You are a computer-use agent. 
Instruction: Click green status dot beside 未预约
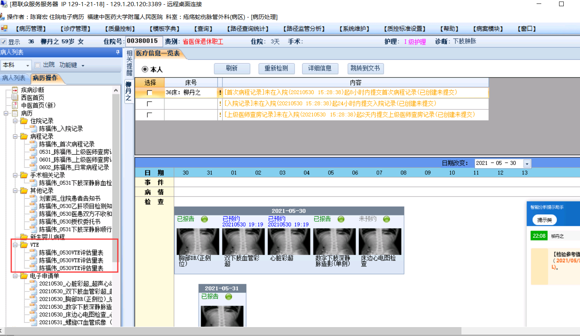386,219
